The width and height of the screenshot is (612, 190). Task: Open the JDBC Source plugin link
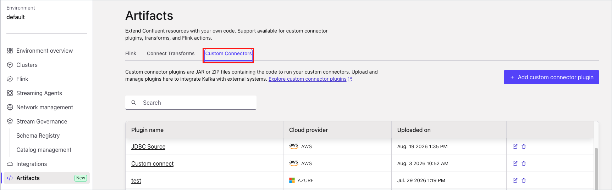tap(148, 146)
